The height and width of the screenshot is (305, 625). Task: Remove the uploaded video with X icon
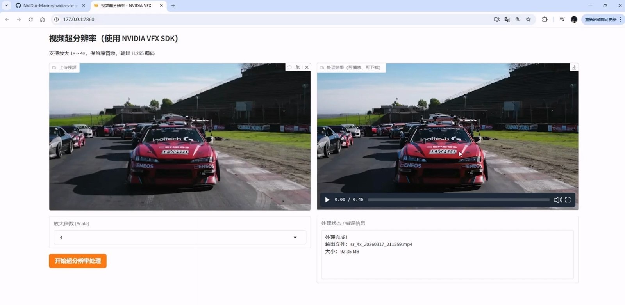coord(307,67)
